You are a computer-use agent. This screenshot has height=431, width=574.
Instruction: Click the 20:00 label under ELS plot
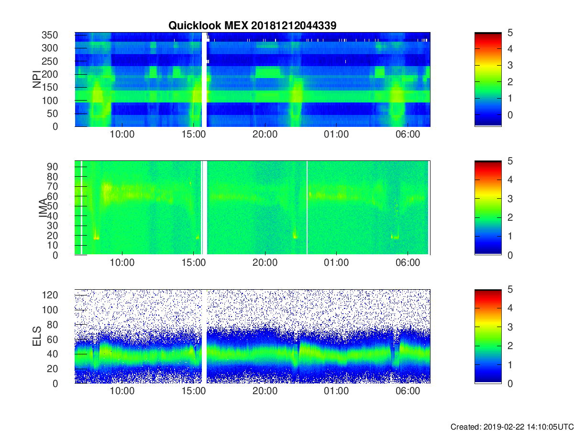click(265, 392)
